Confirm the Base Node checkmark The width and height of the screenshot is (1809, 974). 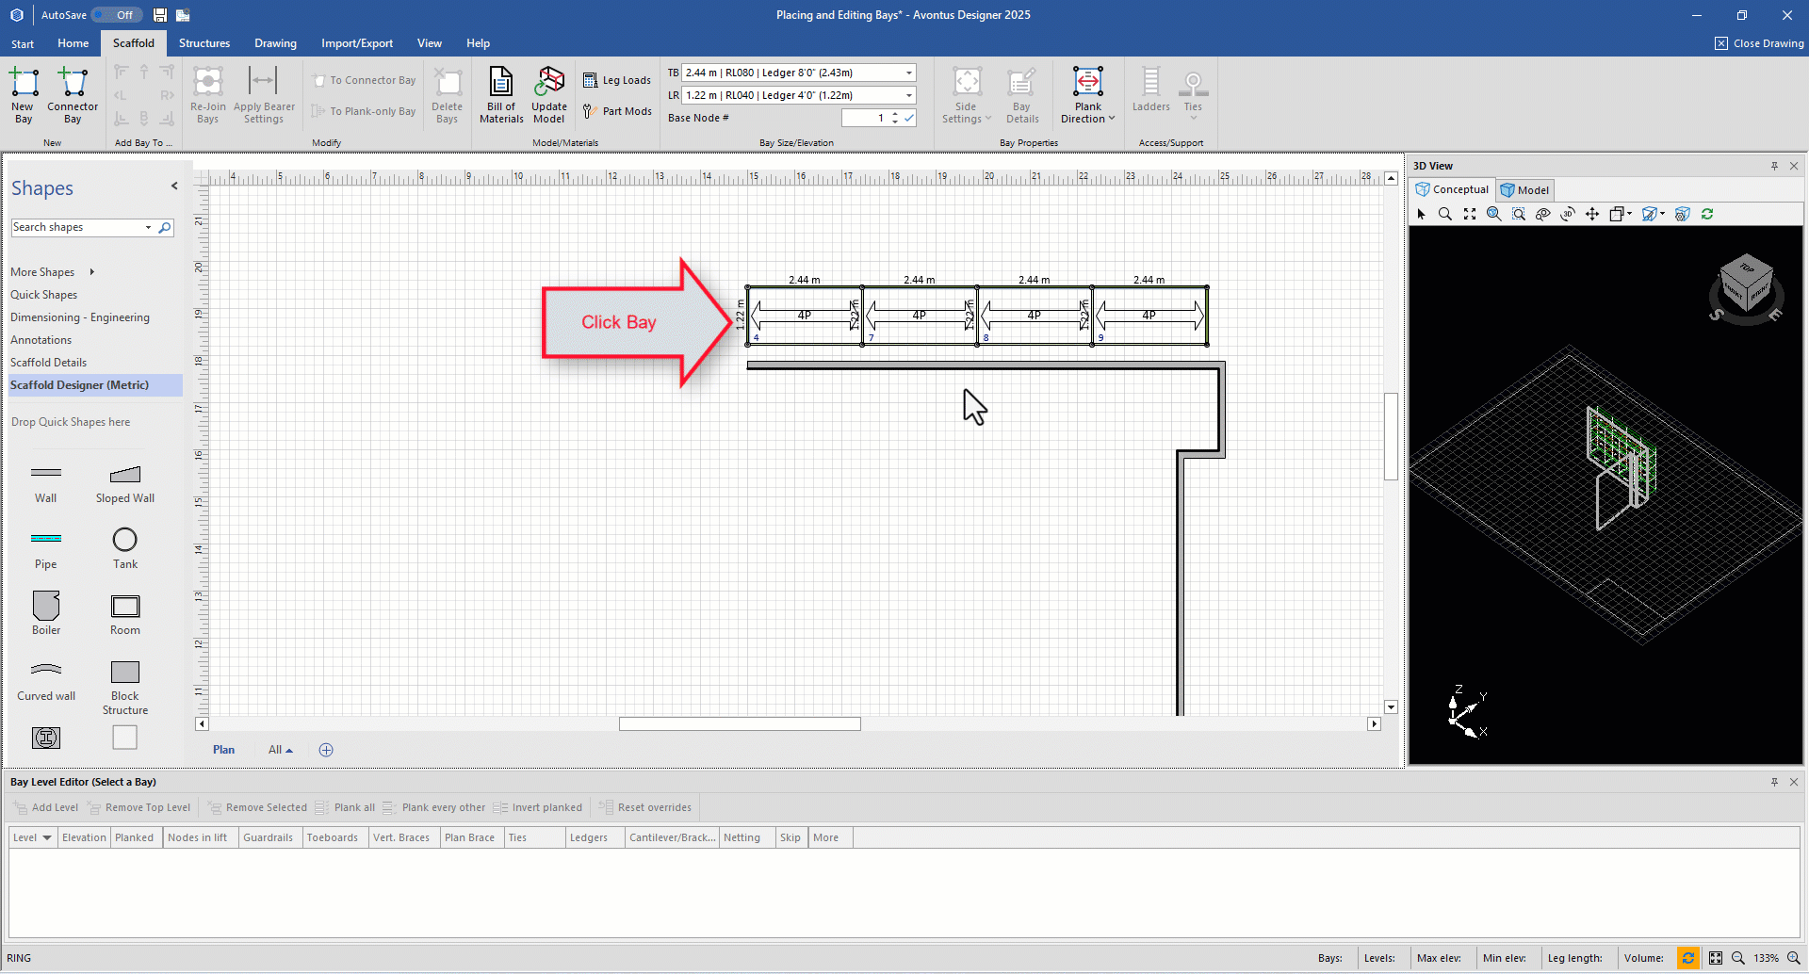[x=909, y=118]
